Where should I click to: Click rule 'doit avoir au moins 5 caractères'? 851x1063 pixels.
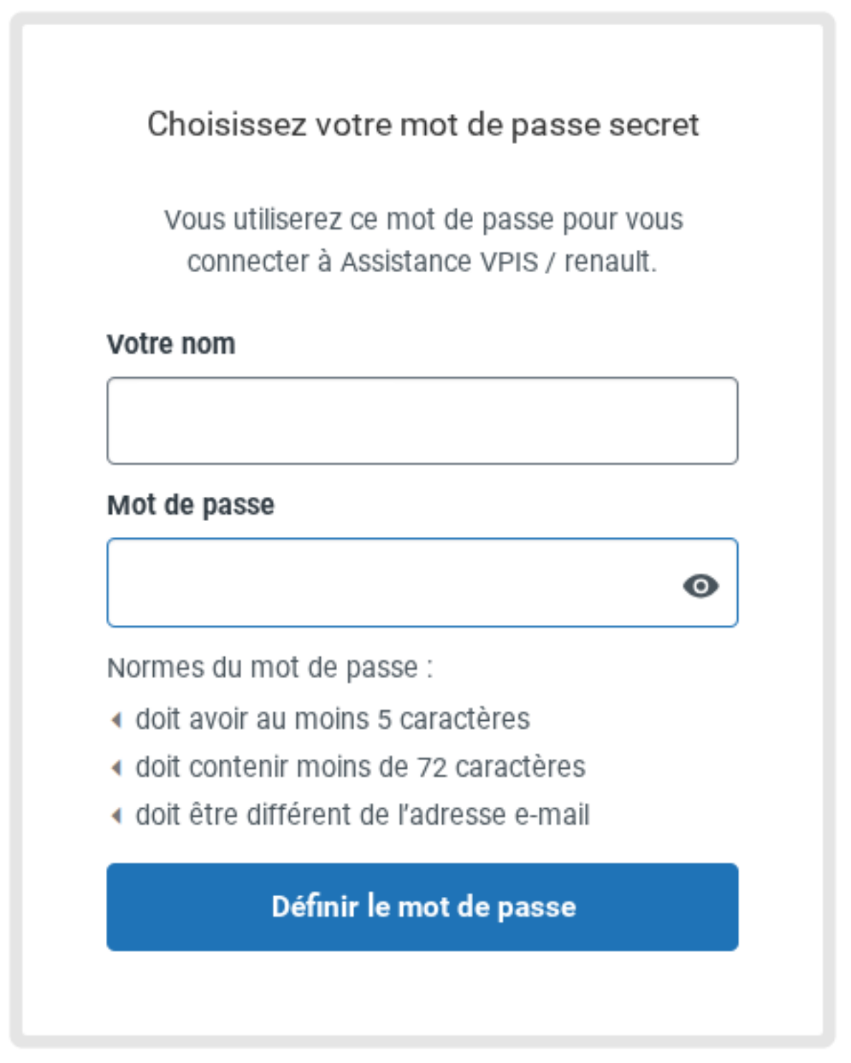[x=333, y=719]
